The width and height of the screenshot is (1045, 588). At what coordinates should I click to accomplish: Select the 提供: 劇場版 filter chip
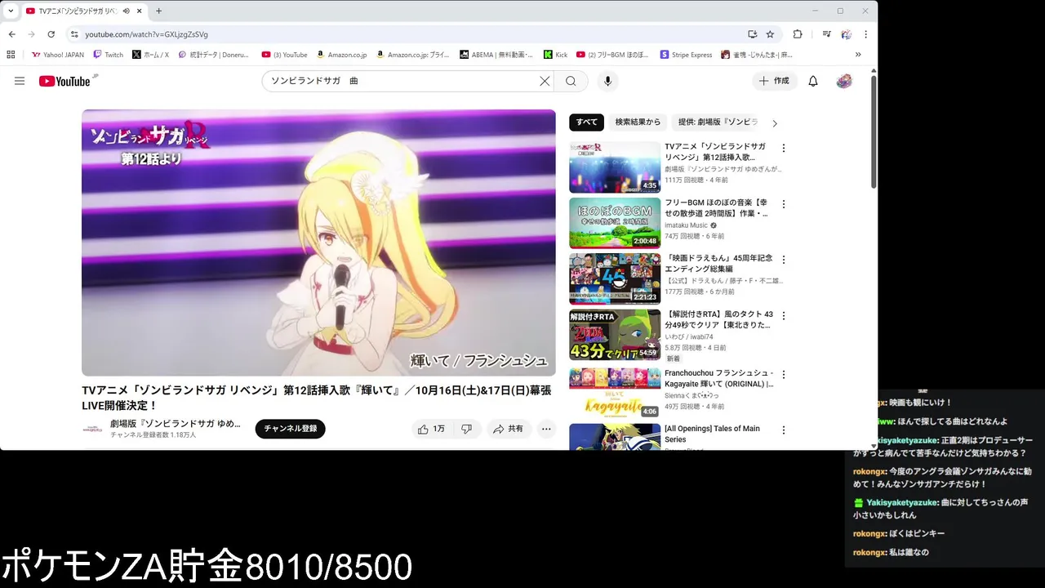click(717, 122)
